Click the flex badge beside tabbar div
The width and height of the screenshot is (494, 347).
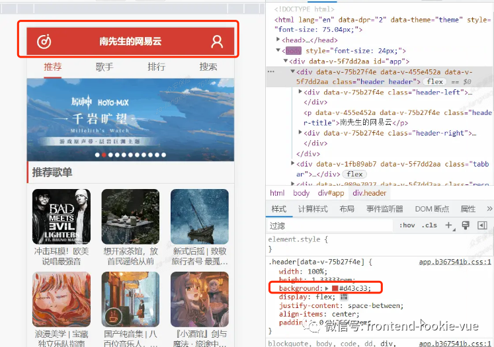pos(354,174)
